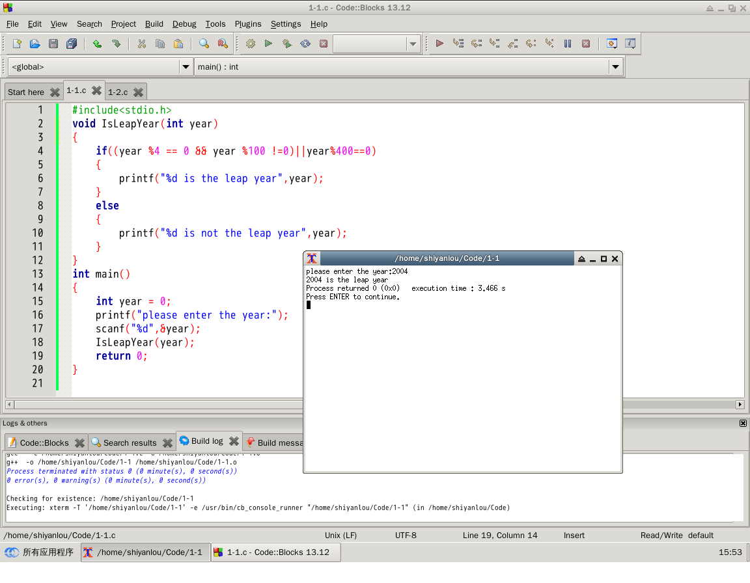Image resolution: width=750 pixels, height=583 pixels.
Task: Select the Search results log tab
Action: [130, 443]
